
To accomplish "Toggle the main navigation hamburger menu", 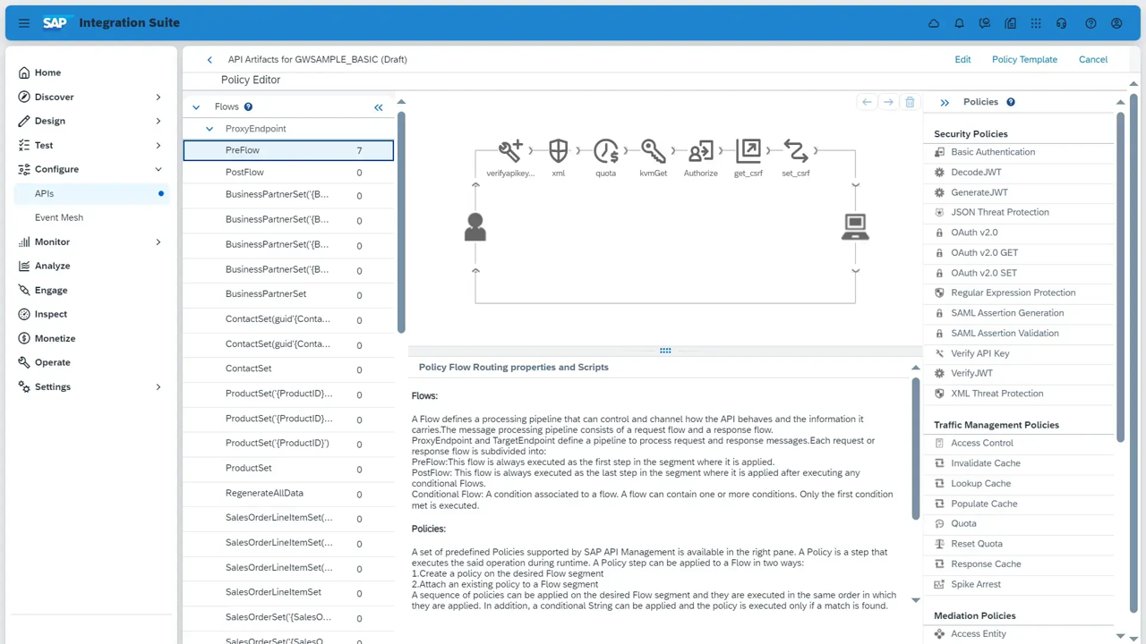I will [24, 23].
